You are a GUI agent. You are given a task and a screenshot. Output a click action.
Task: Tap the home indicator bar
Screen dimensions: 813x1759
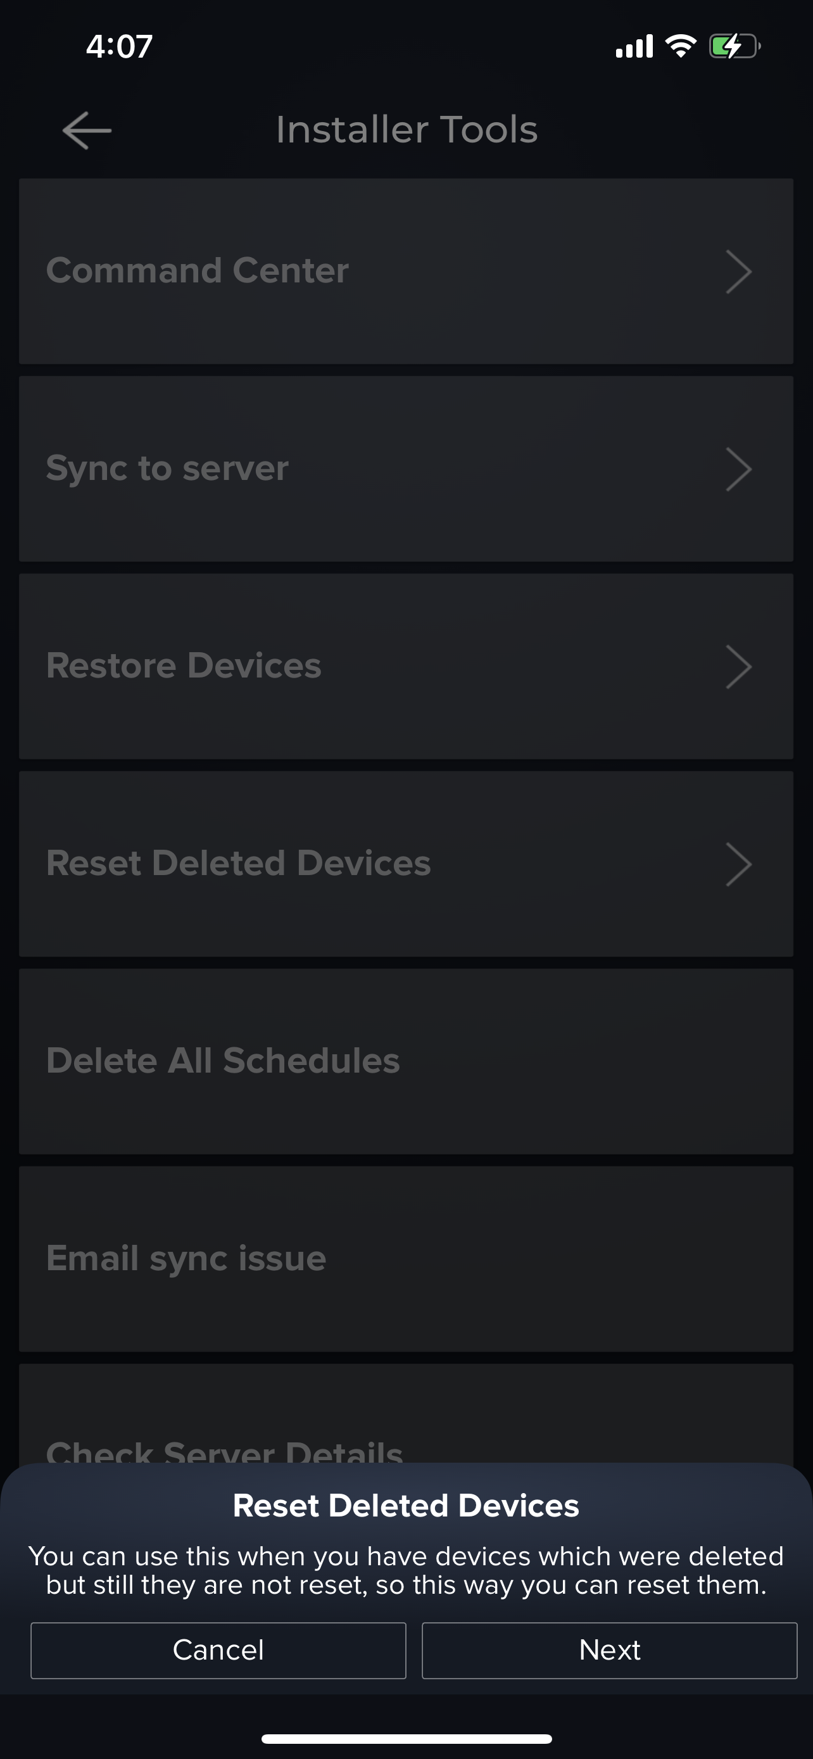point(407,1739)
